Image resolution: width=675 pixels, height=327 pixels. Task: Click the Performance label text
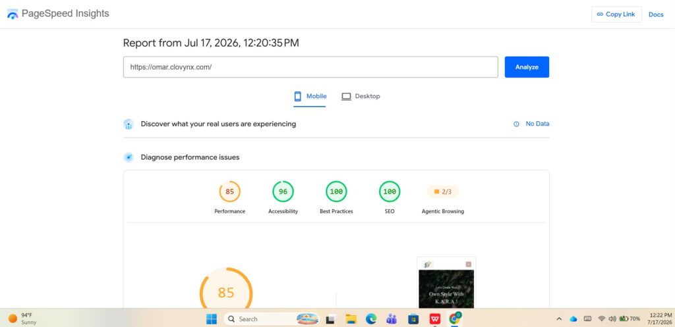click(230, 211)
